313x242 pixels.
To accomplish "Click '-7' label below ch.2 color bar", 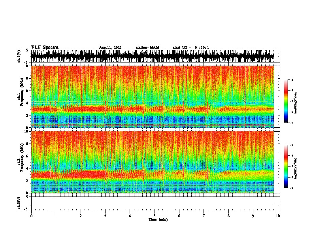I will coord(291,188).
